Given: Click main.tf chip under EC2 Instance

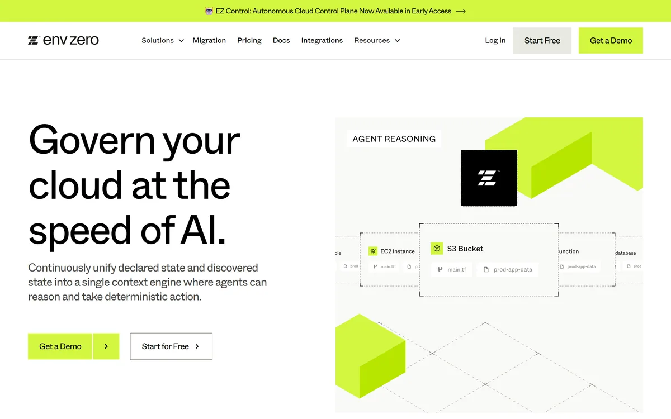Looking at the screenshot, I should tap(383, 266).
